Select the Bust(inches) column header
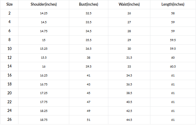 click(x=89, y=4)
